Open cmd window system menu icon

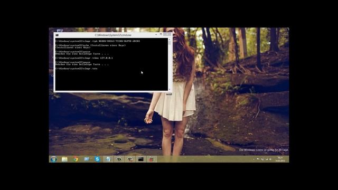pos(57,35)
